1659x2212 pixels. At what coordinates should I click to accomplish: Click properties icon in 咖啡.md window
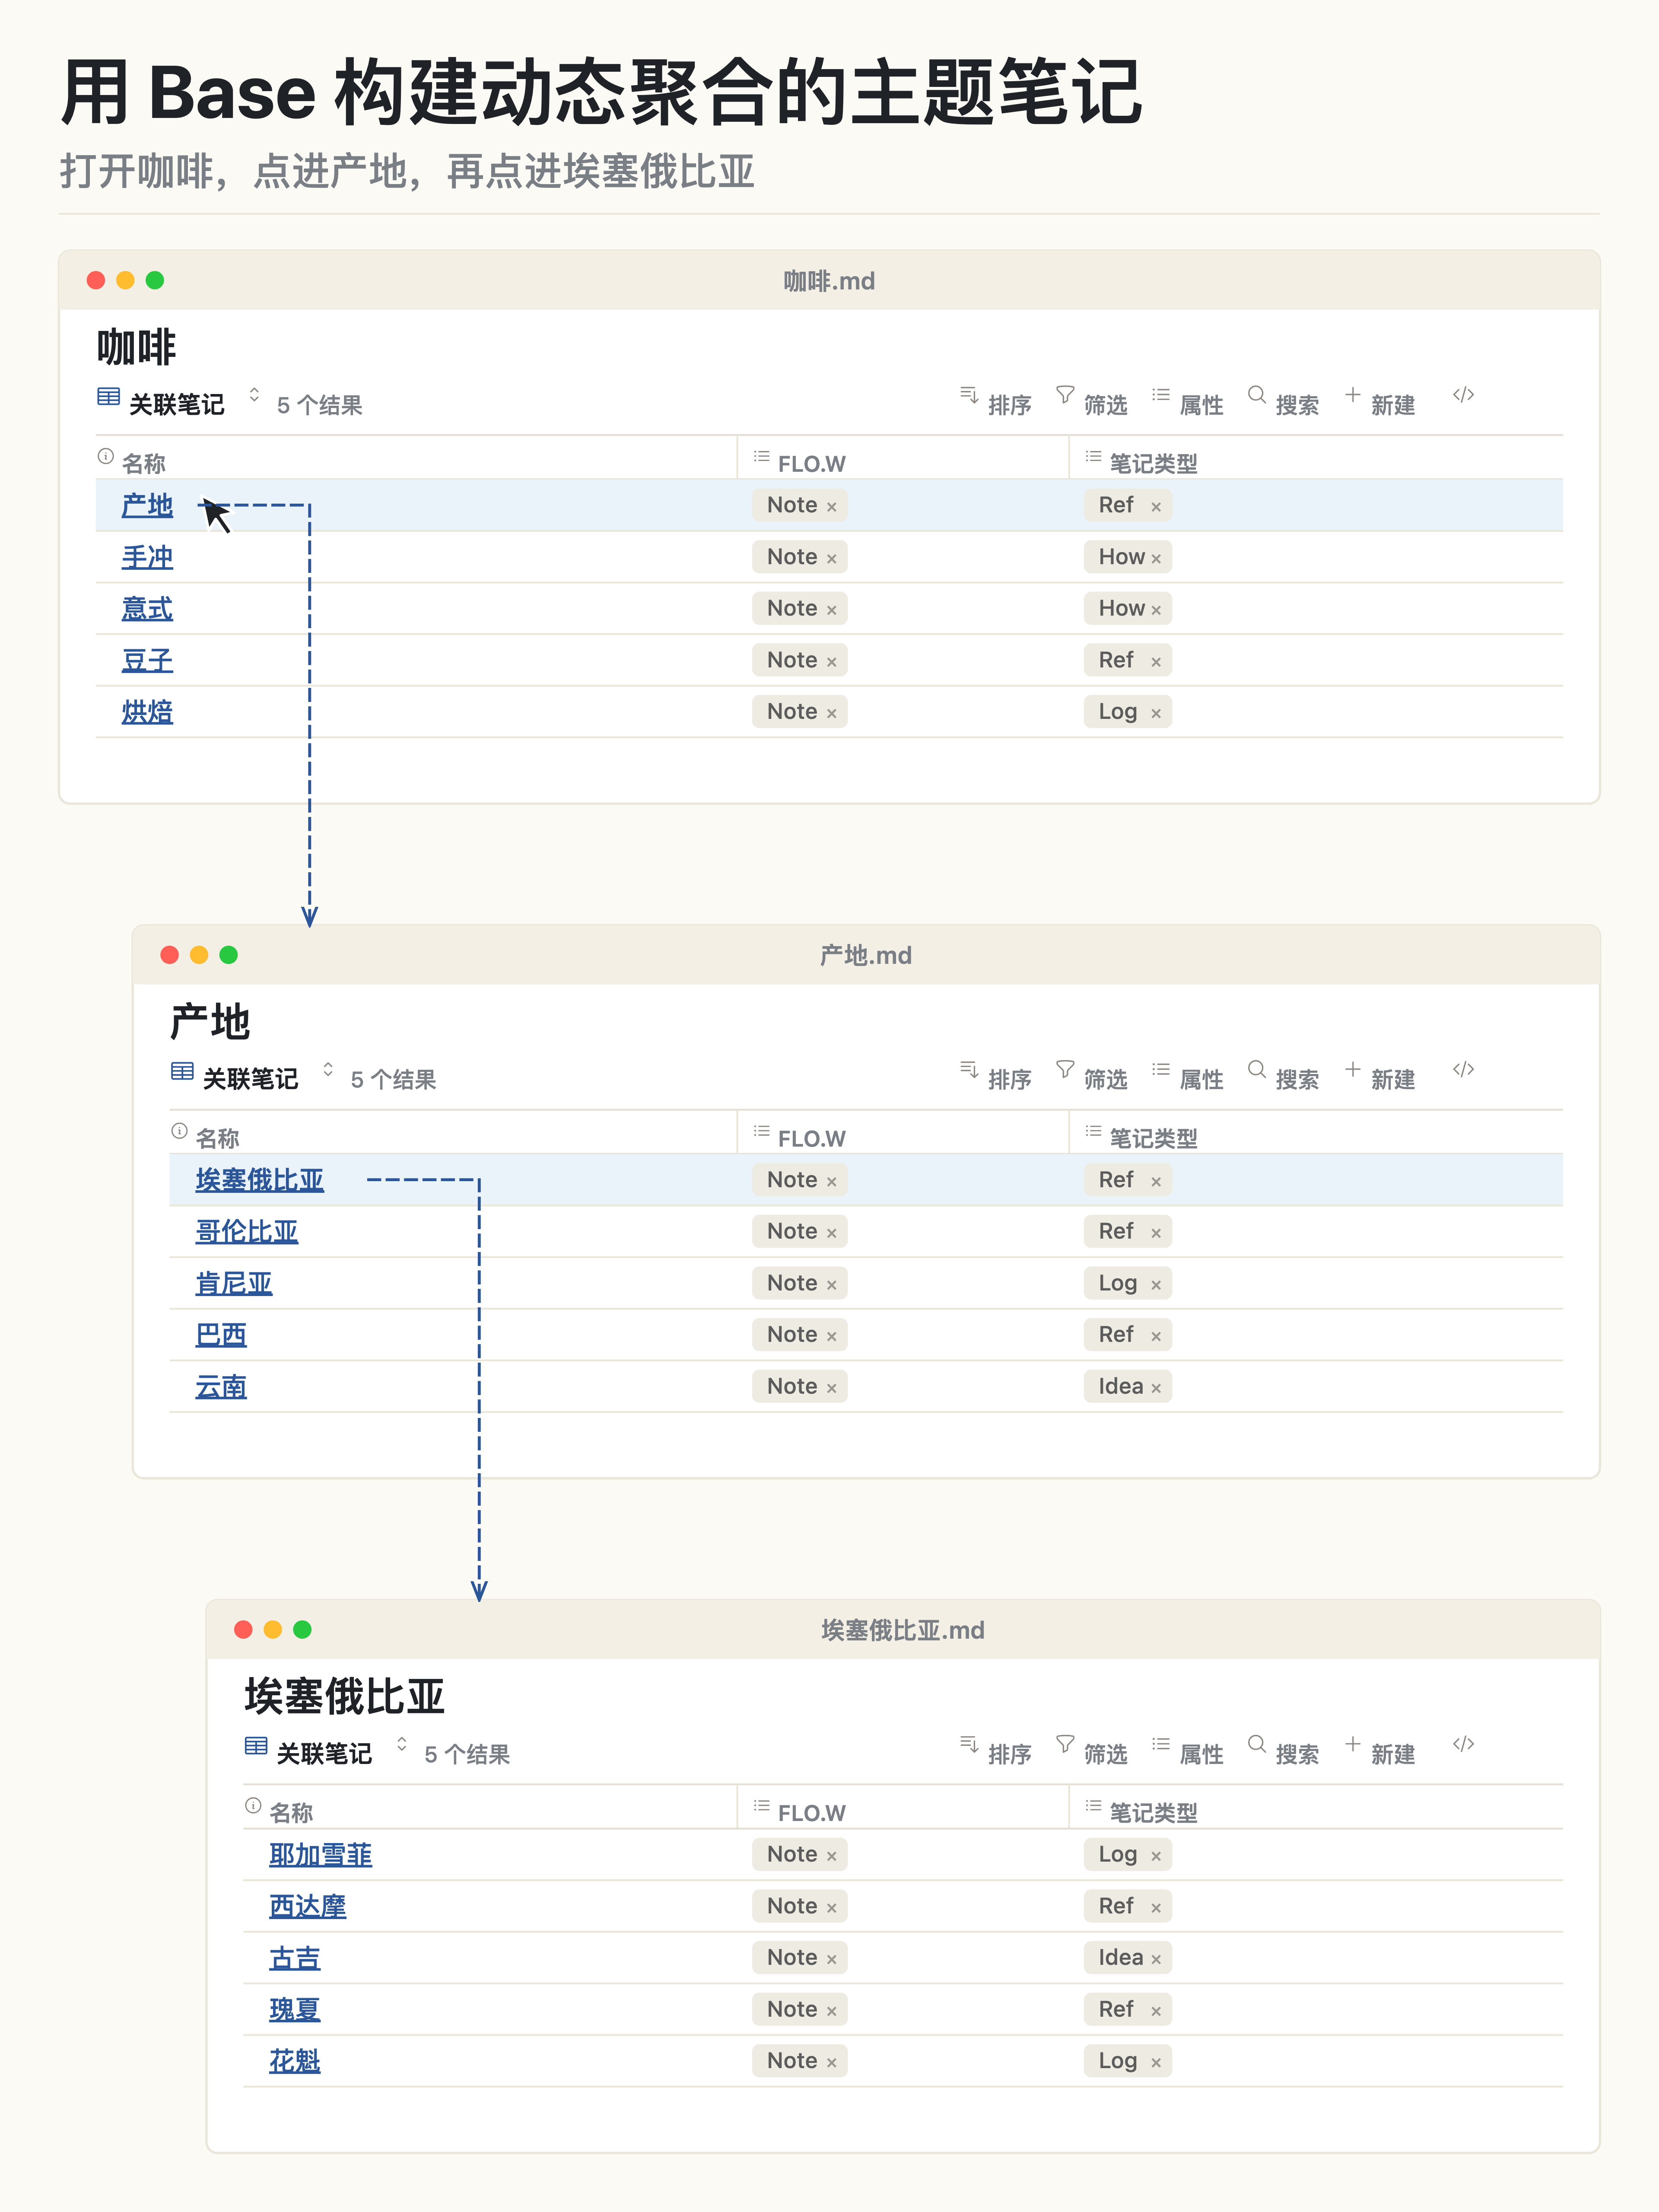point(1160,395)
